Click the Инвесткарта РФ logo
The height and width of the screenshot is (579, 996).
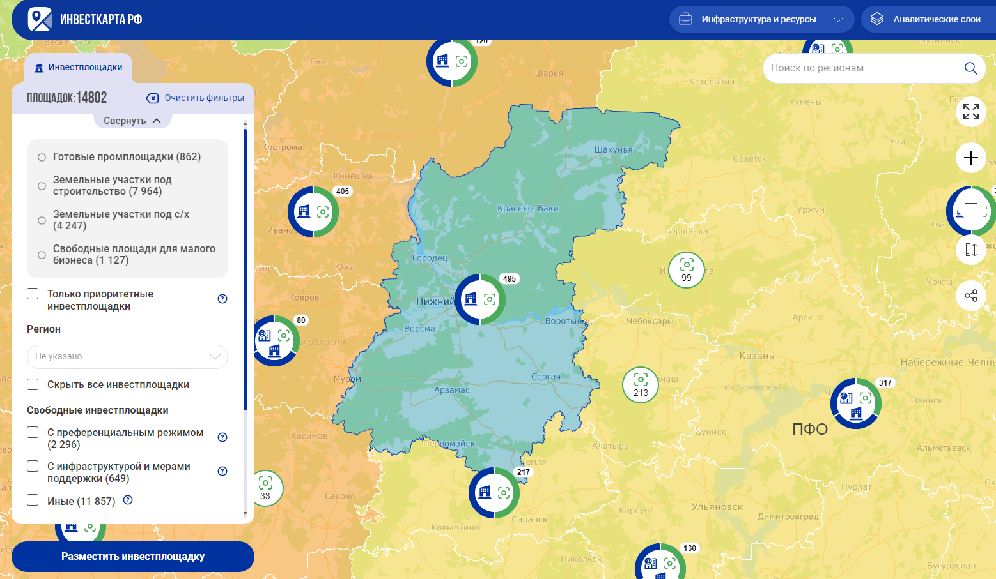tap(85, 19)
